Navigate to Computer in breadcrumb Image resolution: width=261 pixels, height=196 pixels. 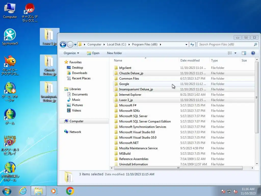point(94,44)
